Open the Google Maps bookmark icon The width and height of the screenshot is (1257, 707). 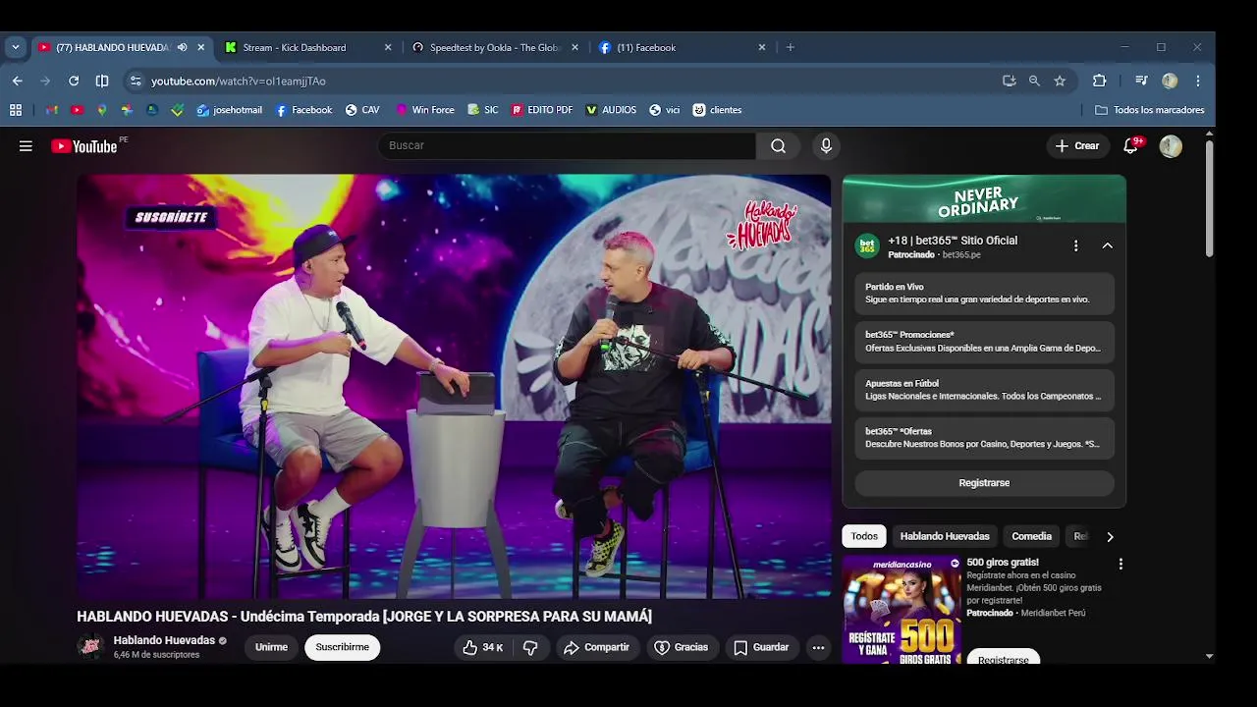[101, 110]
